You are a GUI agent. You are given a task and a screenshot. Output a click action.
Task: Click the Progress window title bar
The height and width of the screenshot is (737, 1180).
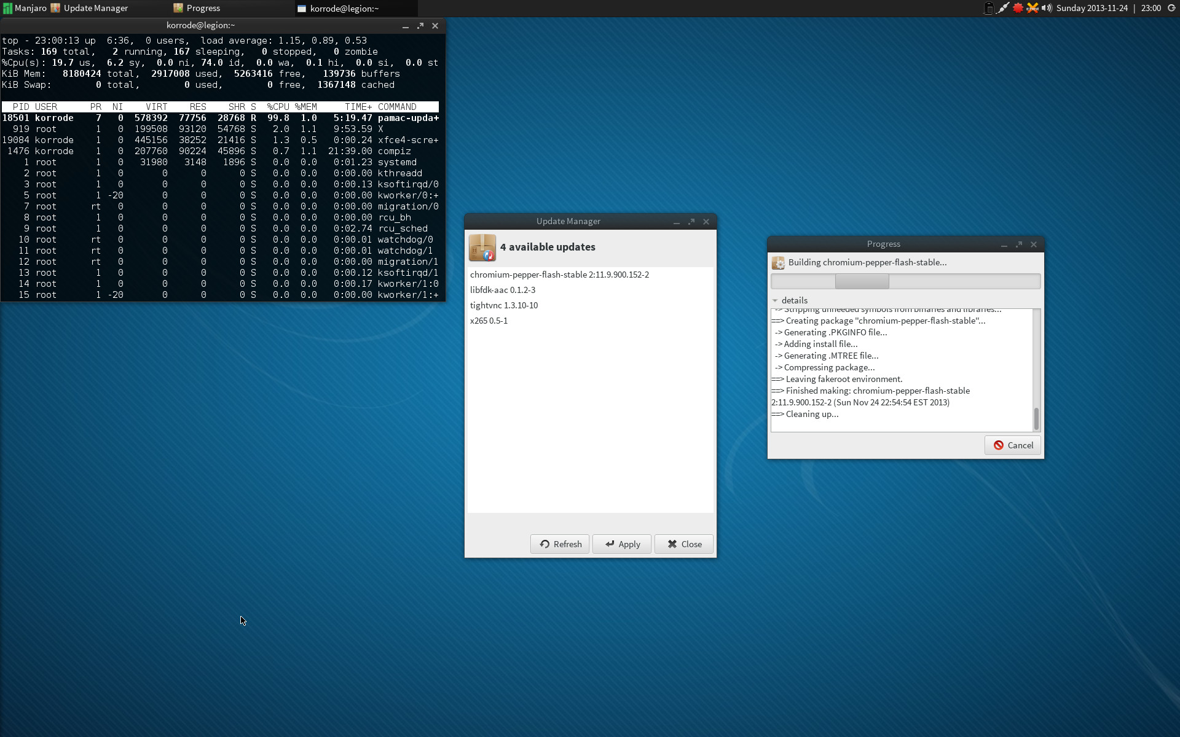(x=883, y=244)
